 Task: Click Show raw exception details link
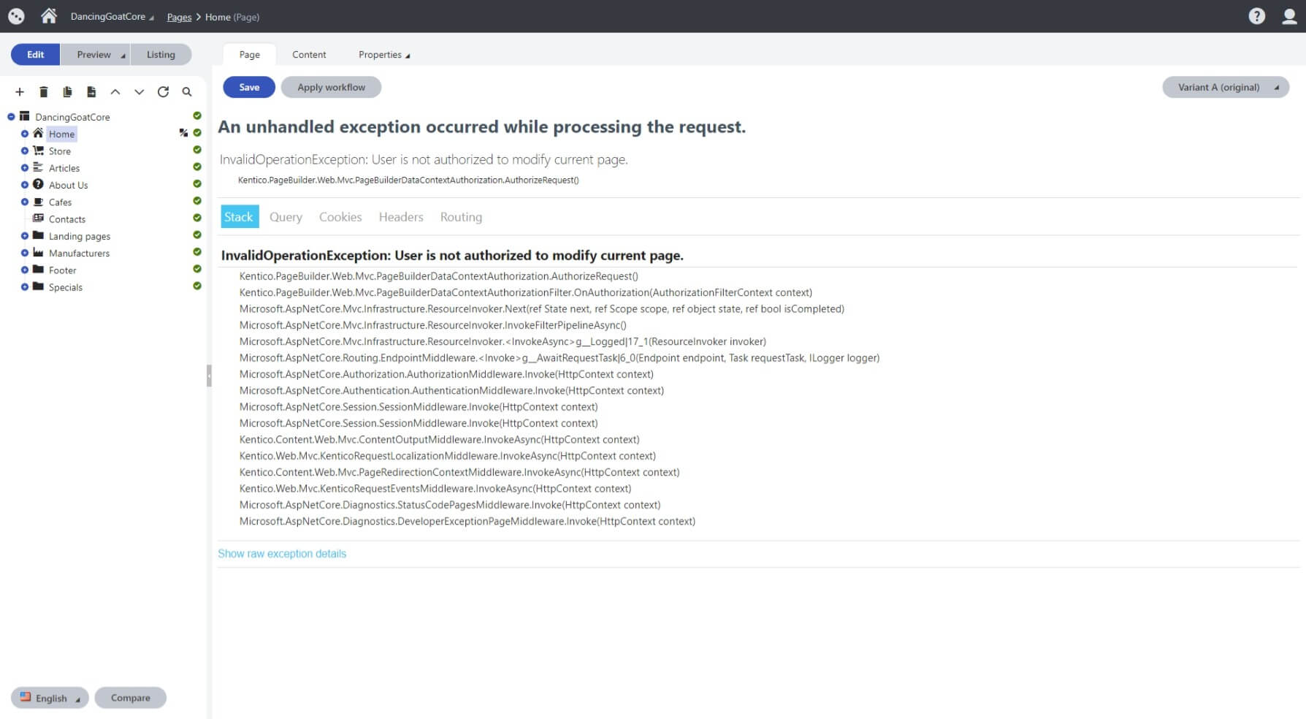pos(282,553)
